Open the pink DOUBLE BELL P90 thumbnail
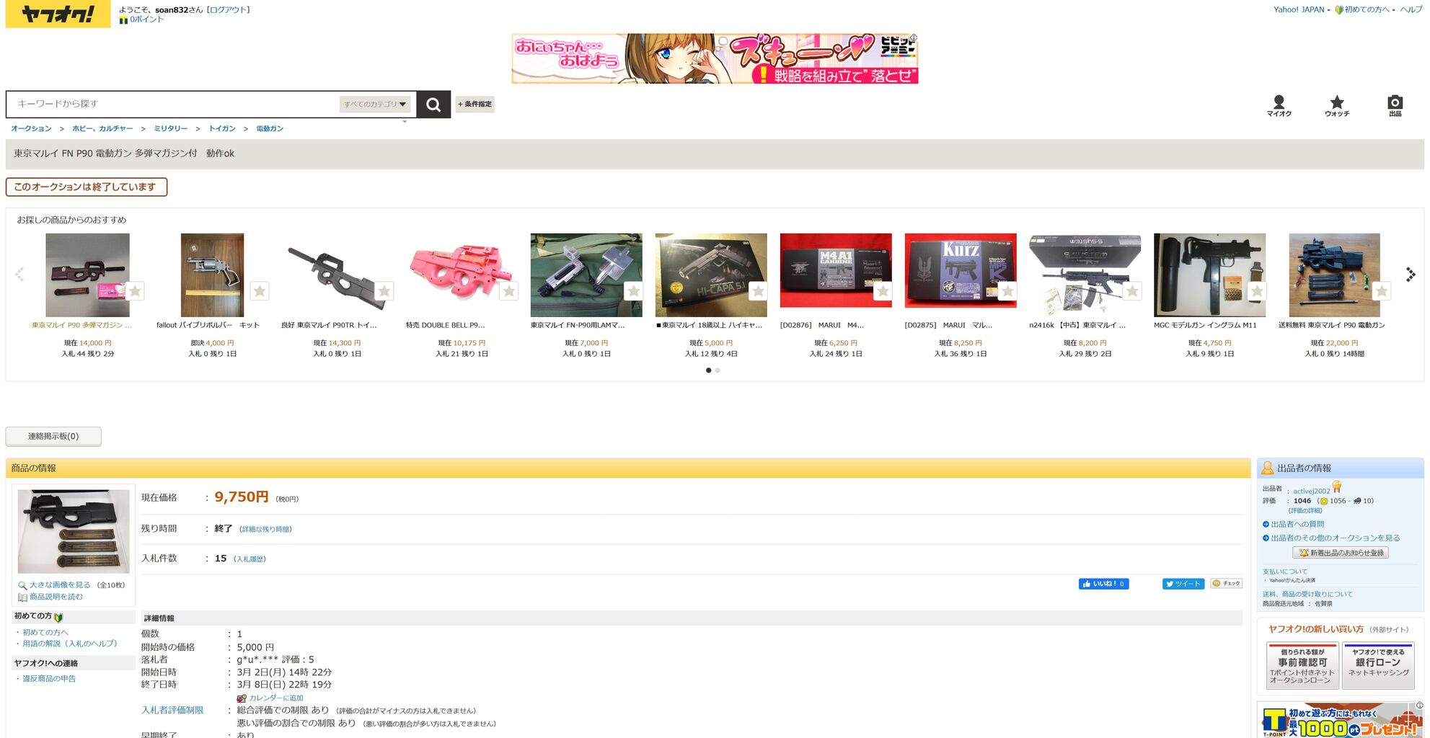 point(462,275)
